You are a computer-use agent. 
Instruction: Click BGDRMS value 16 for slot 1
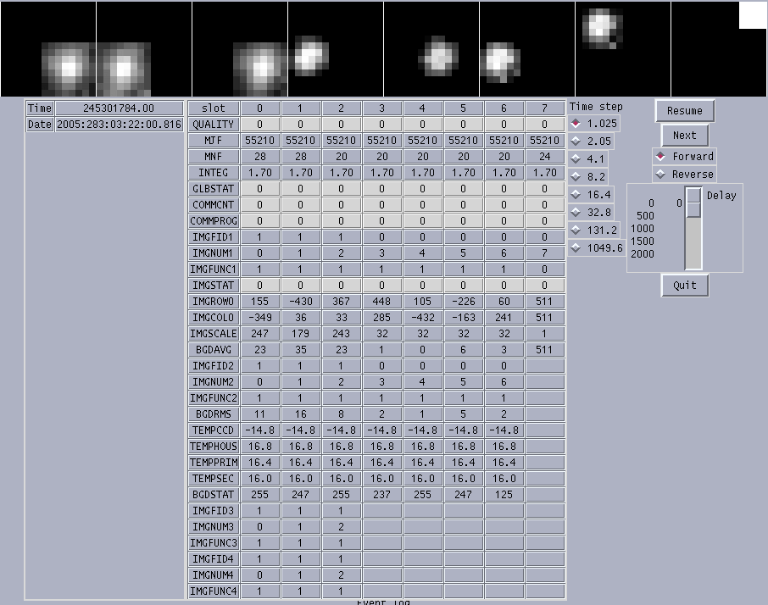[301, 414]
